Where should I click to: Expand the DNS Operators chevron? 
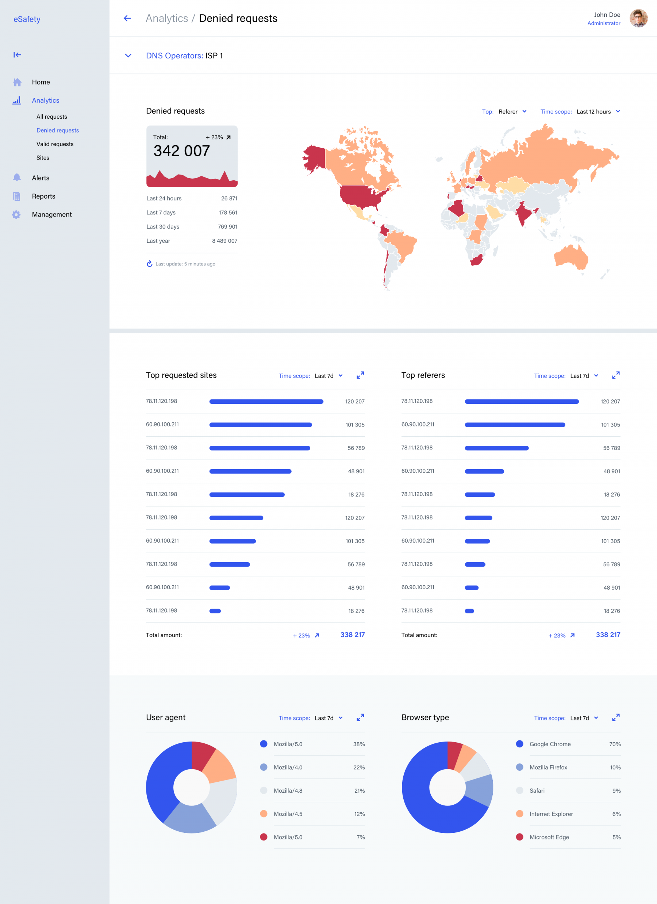point(128,56)
